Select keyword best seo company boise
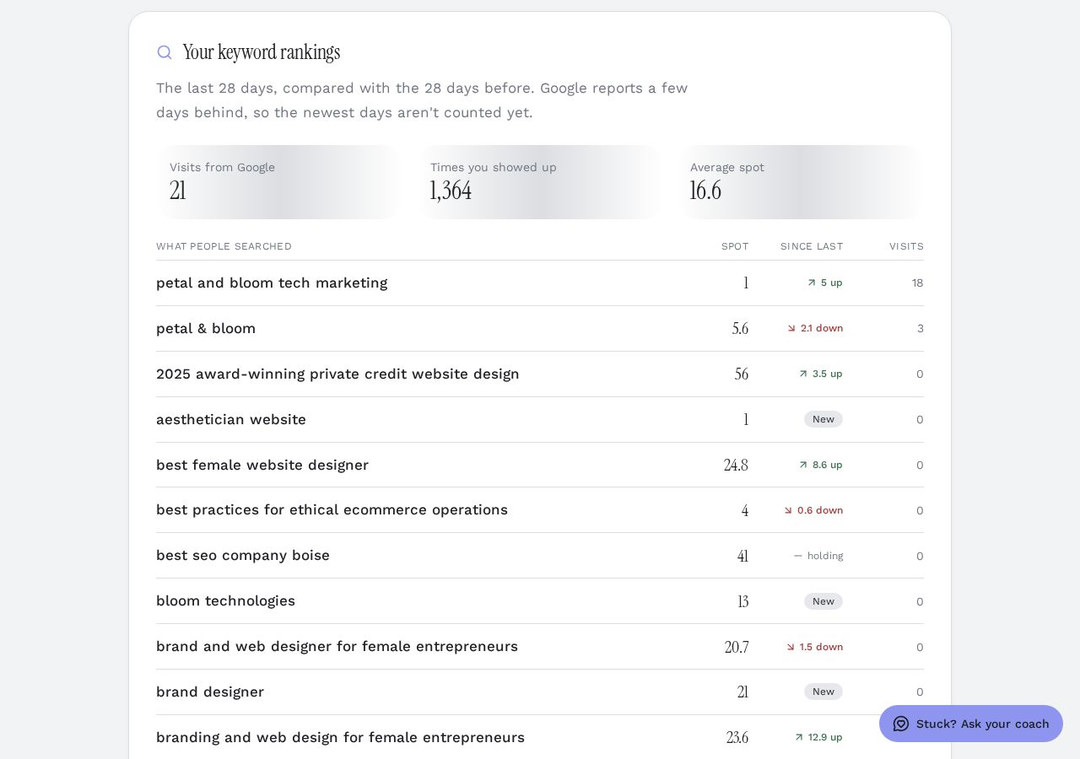 point(243,555)
